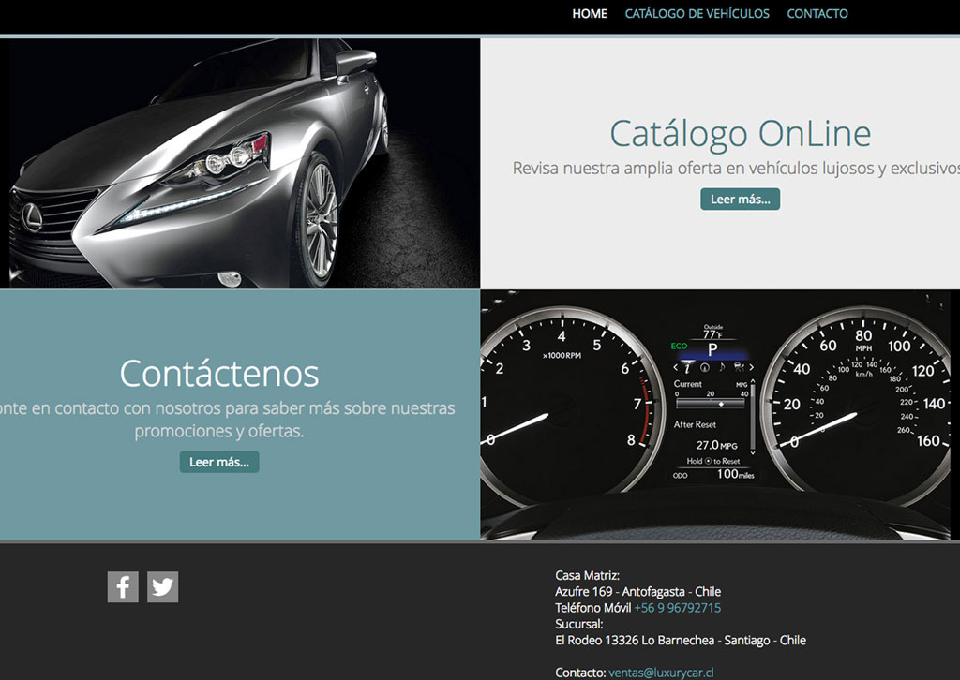The image size is (960, 680).
Task: Select the address text Azufre 169 - Antofagasta - Chile
Action: 637,591
